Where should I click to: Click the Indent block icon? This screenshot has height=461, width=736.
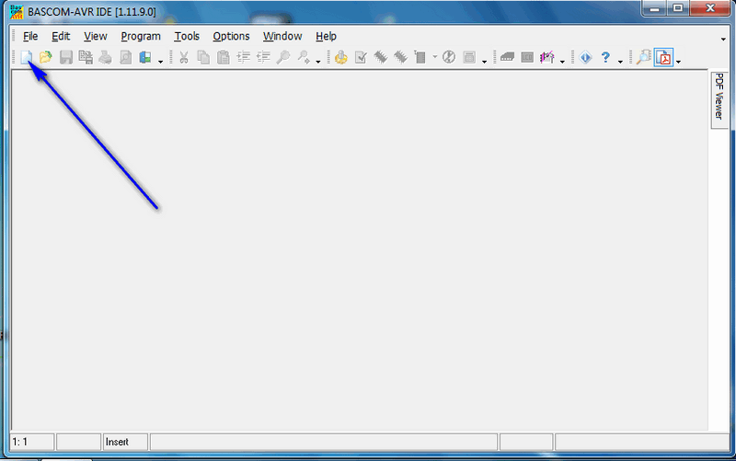pyautogui.click(x=243, y=58)
